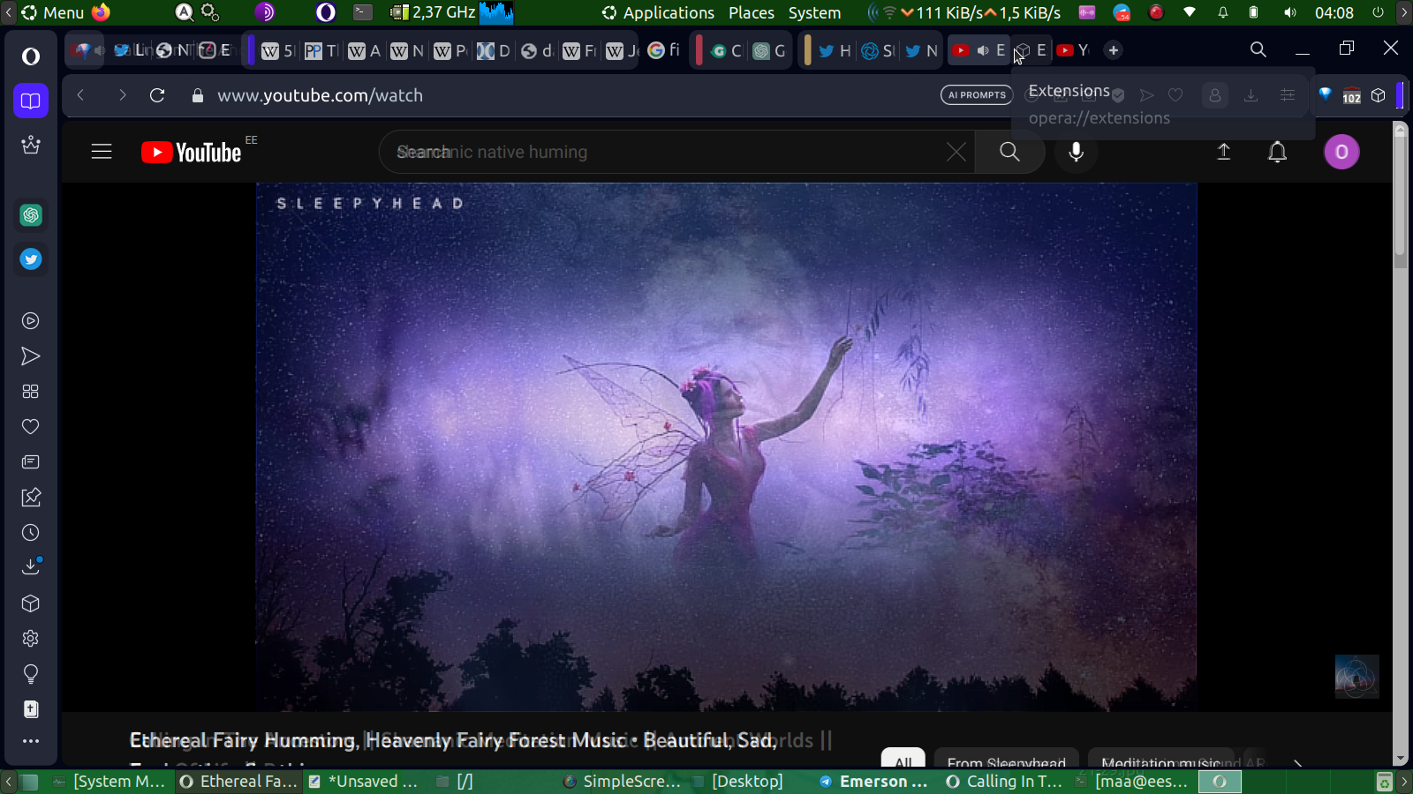Open the Places menu

pos(751,12)
